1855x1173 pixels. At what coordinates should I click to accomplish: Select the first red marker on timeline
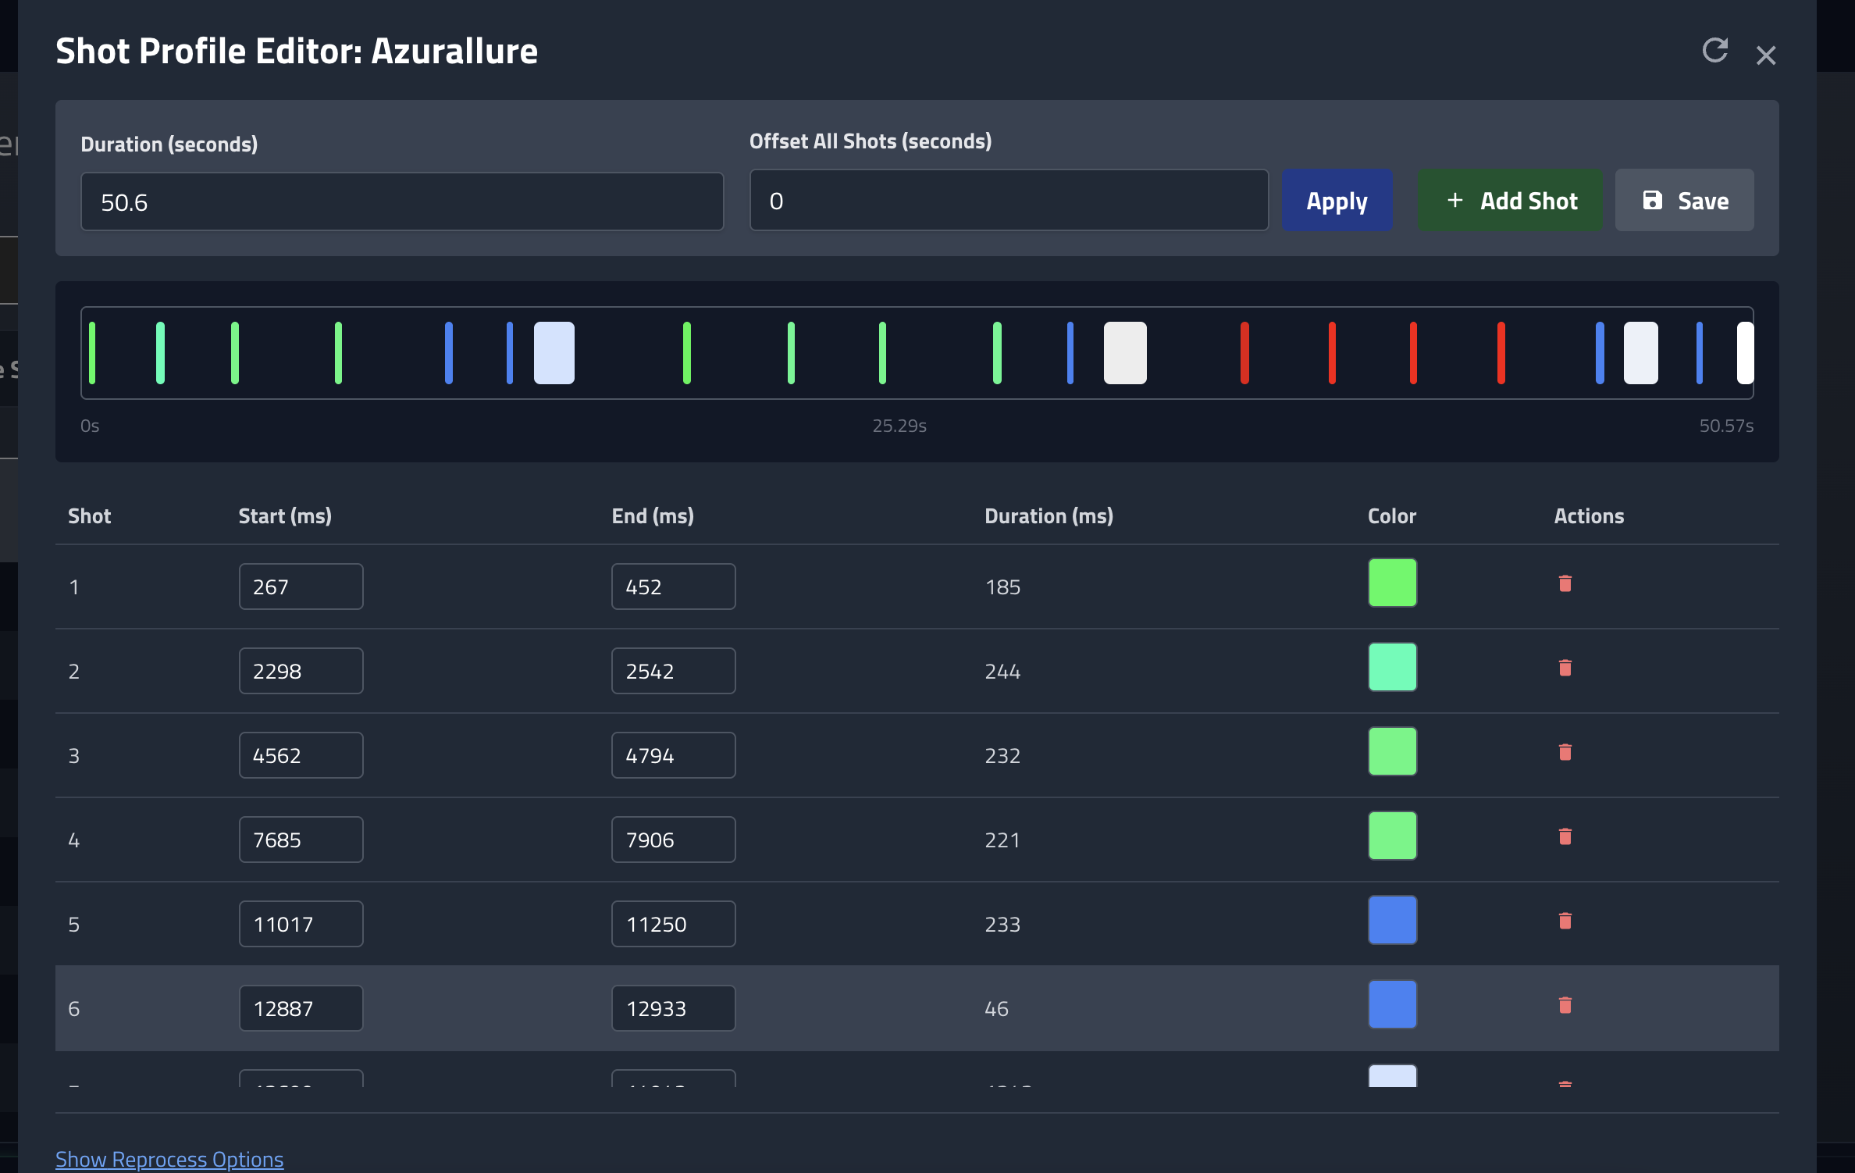tap(1244, 353)
